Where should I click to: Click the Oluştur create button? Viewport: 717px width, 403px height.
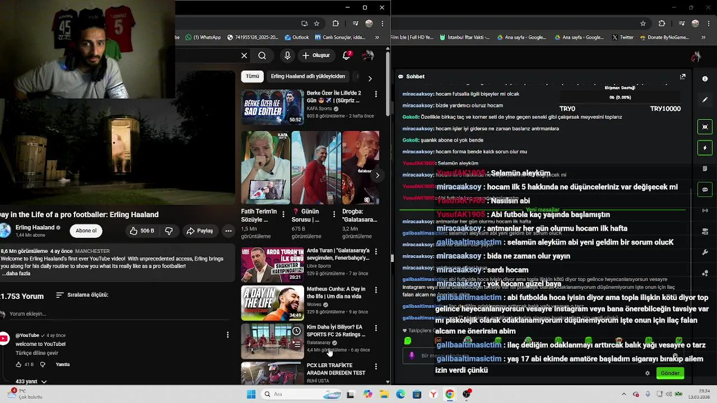coord(316,55)
